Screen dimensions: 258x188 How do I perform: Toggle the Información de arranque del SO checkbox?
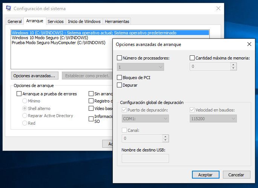click(91, 119)
